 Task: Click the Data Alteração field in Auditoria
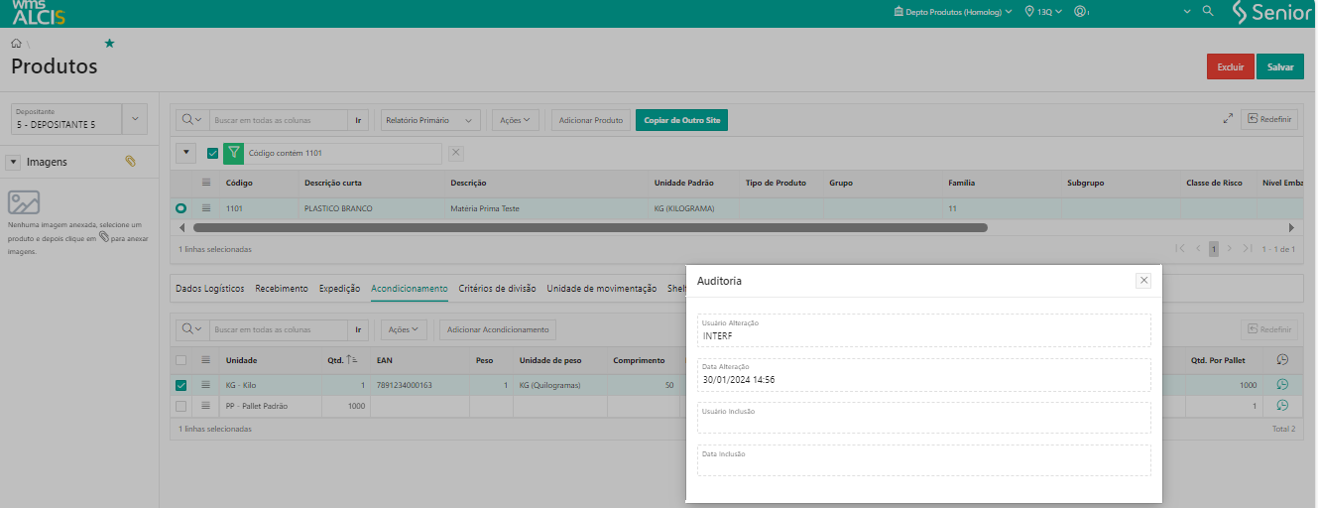tap(924, 374)
